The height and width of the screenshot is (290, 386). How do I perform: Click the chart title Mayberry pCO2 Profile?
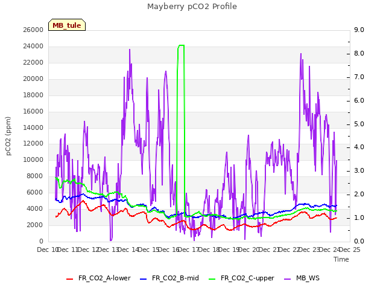click(192, 6)
